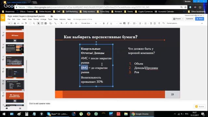Collapse the toolbar with the chevron
Viewport: 208px width, 117px height.
(x=202, y=23)
